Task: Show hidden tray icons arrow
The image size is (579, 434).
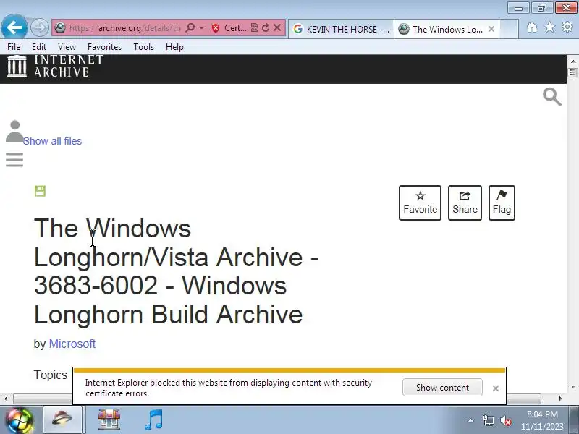Action: coord(471,420)
